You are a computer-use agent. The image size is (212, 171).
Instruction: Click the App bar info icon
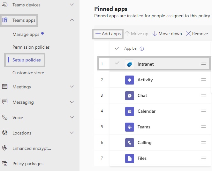[142, 49]
